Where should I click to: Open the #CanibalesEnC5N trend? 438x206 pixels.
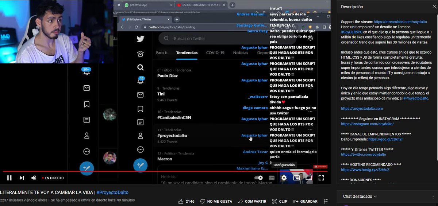174,117
